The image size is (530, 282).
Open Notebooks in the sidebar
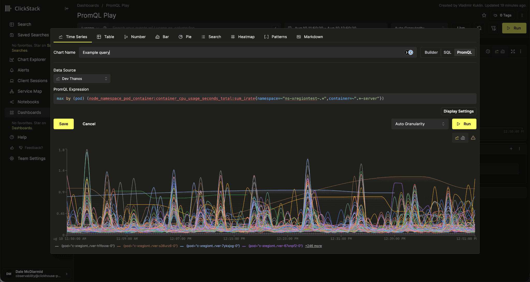(28, 102)
